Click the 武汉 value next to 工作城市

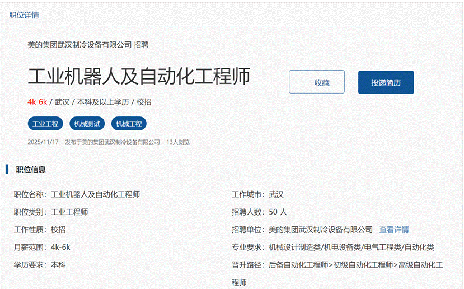[x=276, y=195]
